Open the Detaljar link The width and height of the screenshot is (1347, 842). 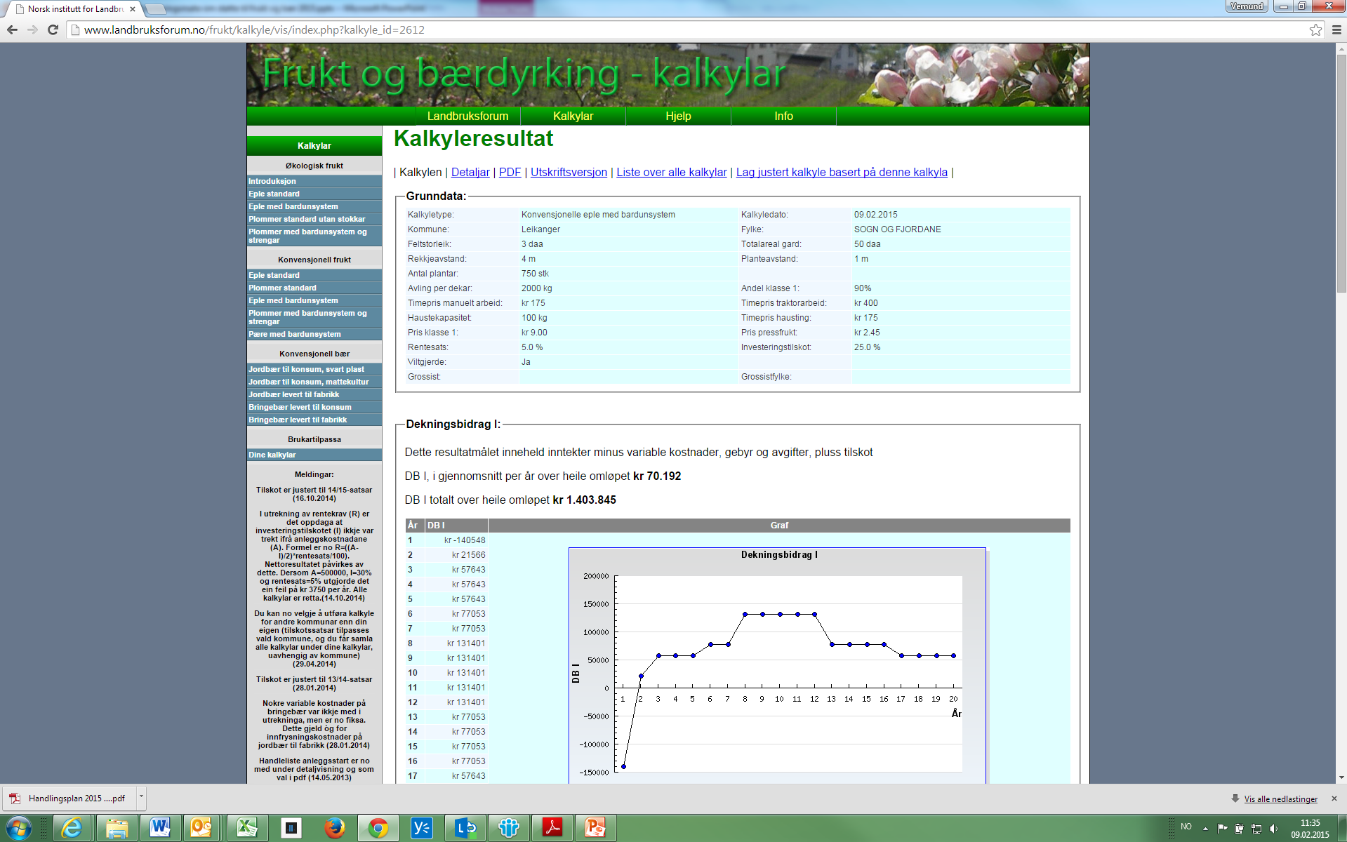point(470,172)
